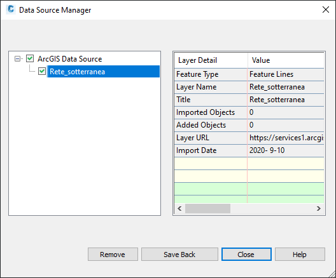Uncheck the ArcGIS Data Source checkbox
This screenshot has width=336, height=278.
pos(30,58)
